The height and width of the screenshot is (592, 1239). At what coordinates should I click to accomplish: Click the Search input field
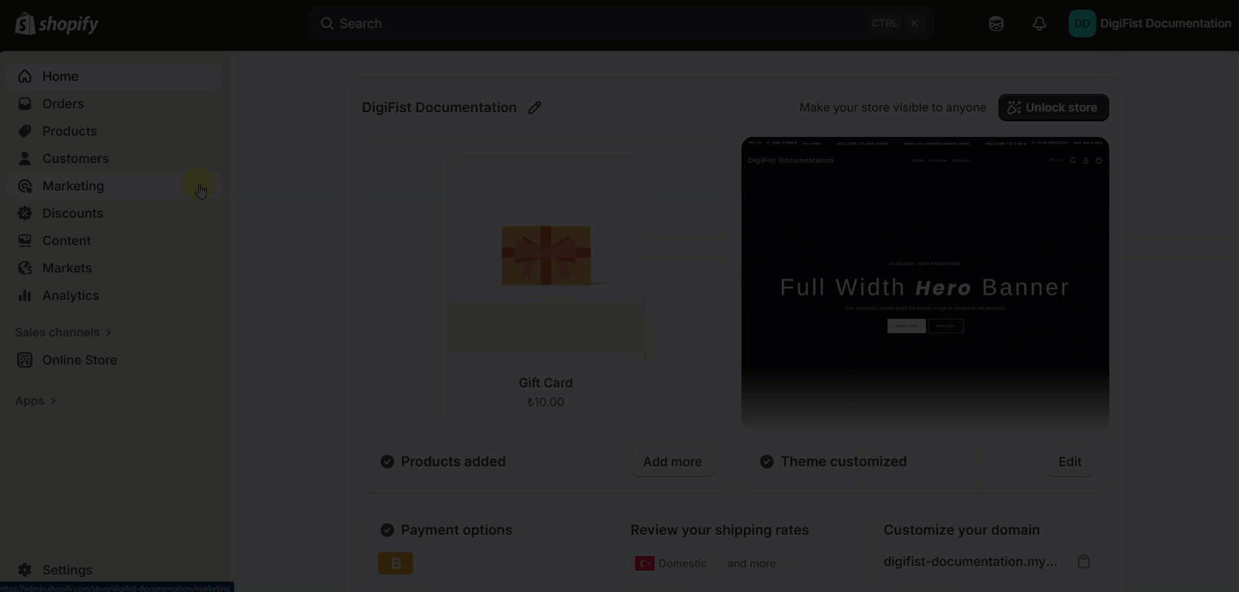(600, 24)
